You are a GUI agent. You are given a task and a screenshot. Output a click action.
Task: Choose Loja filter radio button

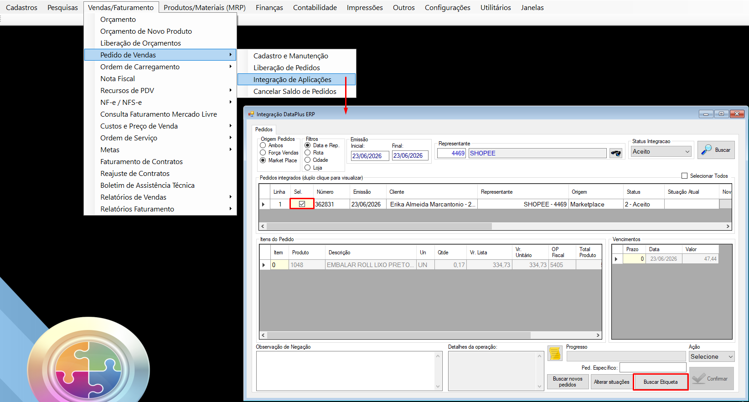[x=308, y=168]
